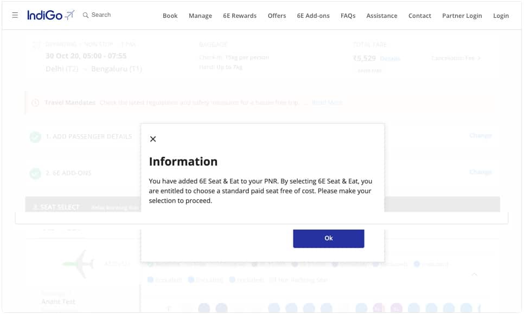Screen dimensions: 524x314
Task: Click the Travel Mandates clock icon
Action: 35,102
